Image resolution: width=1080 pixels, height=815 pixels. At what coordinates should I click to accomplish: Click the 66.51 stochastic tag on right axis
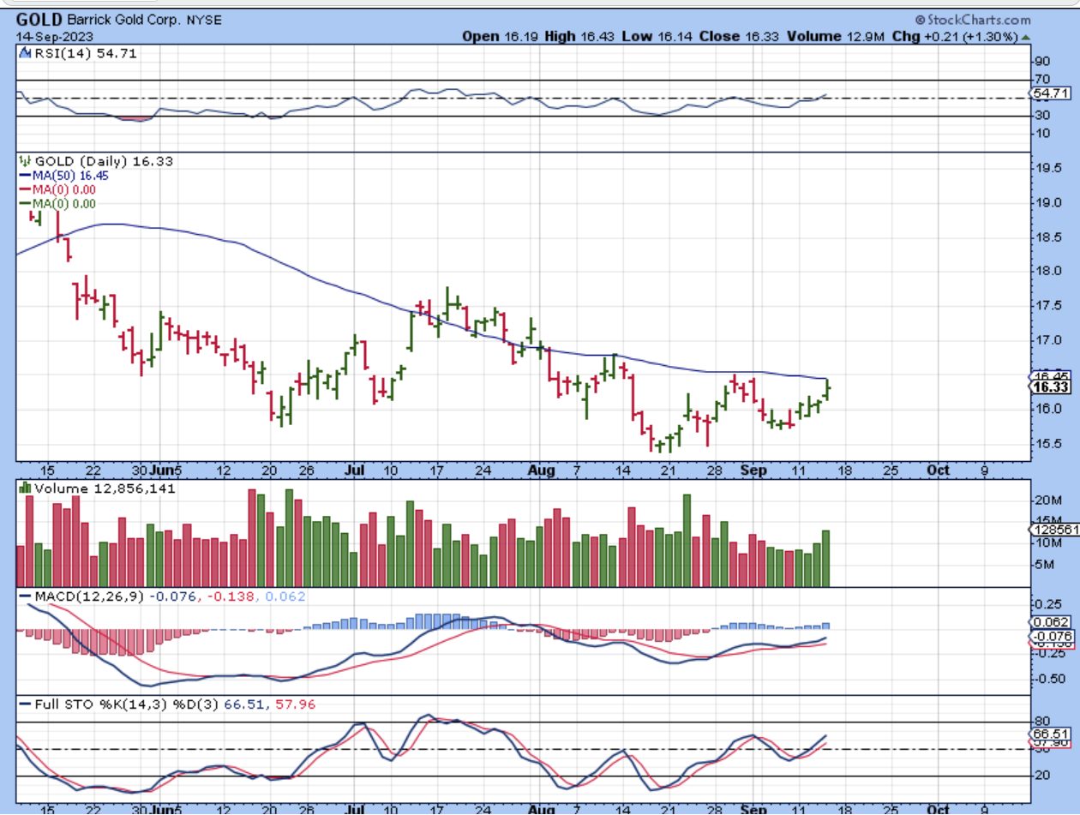(1048, 734)
